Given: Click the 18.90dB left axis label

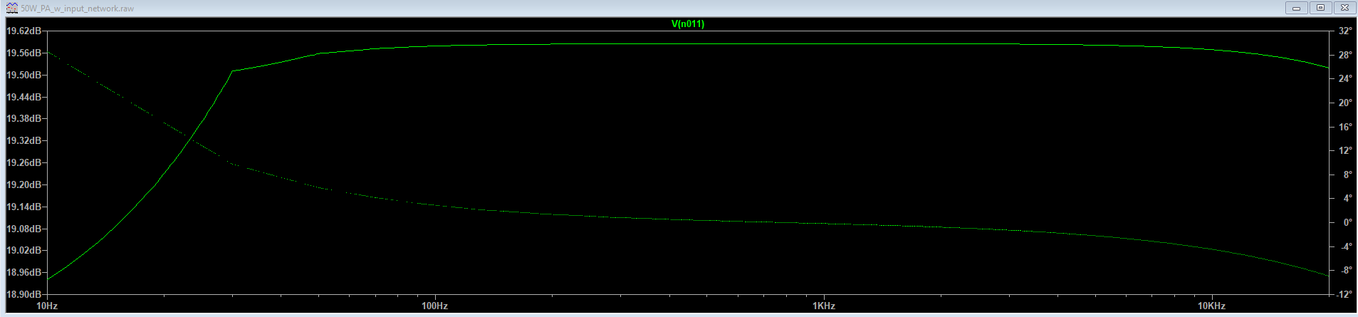Looking at the screenshot, I should (23, 294).
